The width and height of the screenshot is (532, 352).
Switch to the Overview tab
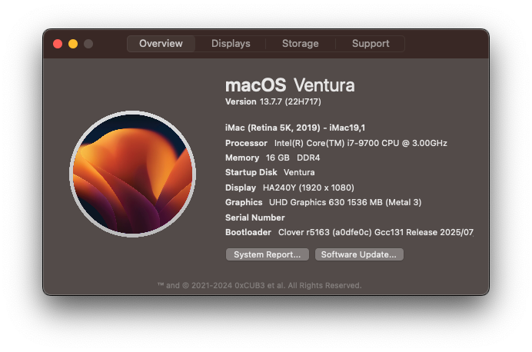pos(161,44)
